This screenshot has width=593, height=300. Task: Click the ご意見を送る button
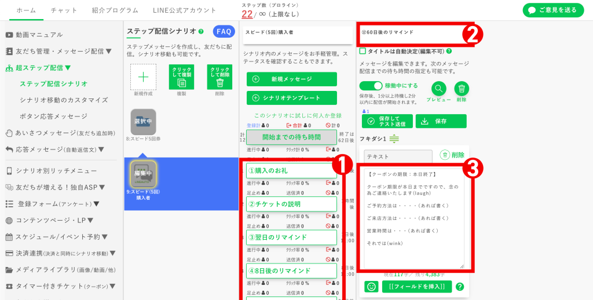pos(553,10)
